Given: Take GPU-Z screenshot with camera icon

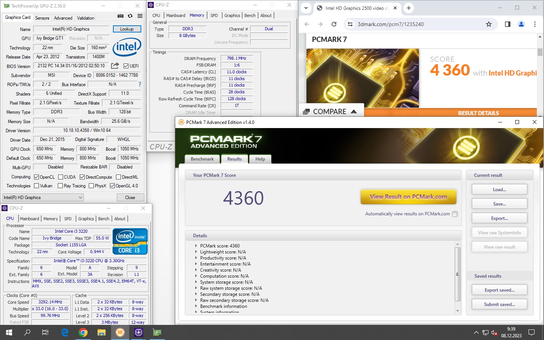Looking at the screenshot, I should 120,16.
